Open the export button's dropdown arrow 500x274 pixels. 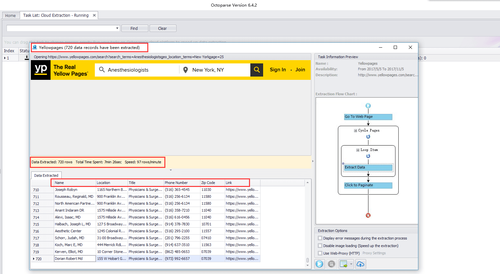(x=351, y=264)
